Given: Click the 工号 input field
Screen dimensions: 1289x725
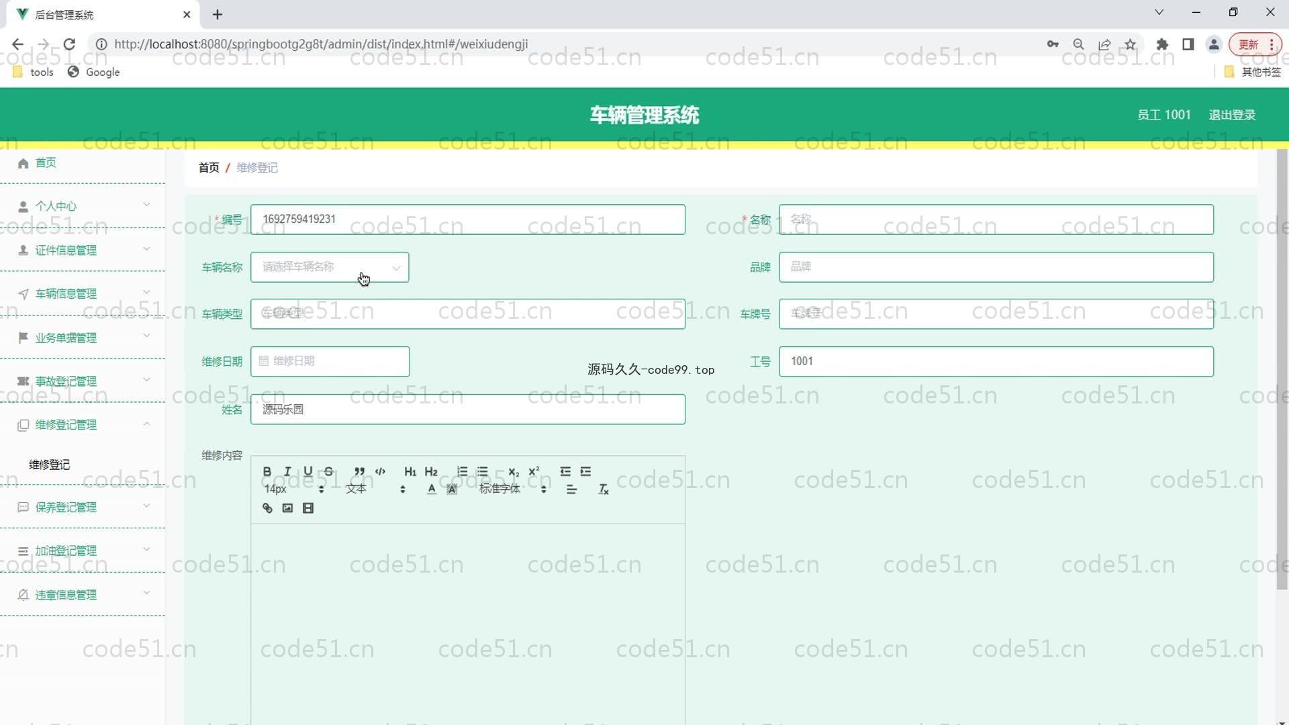Looking at the screenshot, I should [x=996, y=361].
